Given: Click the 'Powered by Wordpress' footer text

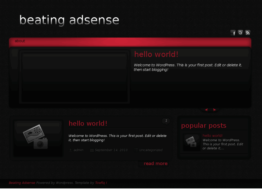Looking at the screenshot, I should point(55,183).
